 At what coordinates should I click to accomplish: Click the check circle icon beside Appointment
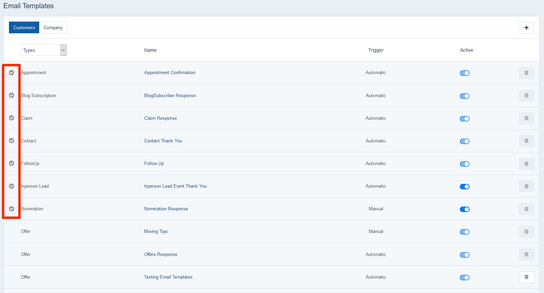point(12,73)
